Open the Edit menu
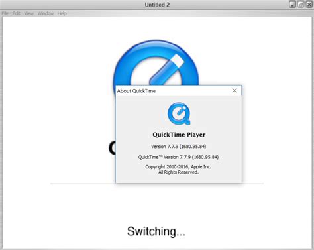The image size is (314, 250). point(16,13)
